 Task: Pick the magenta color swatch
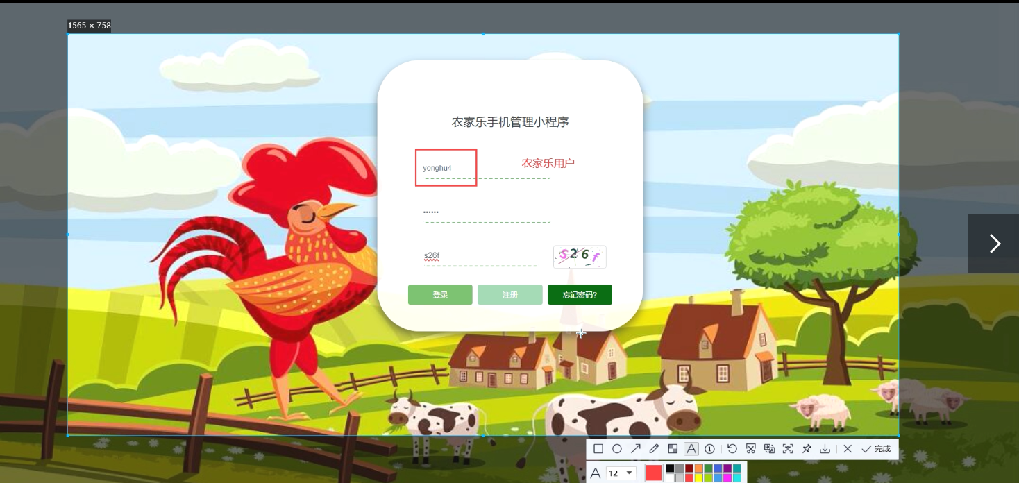(x=727, y=477)
